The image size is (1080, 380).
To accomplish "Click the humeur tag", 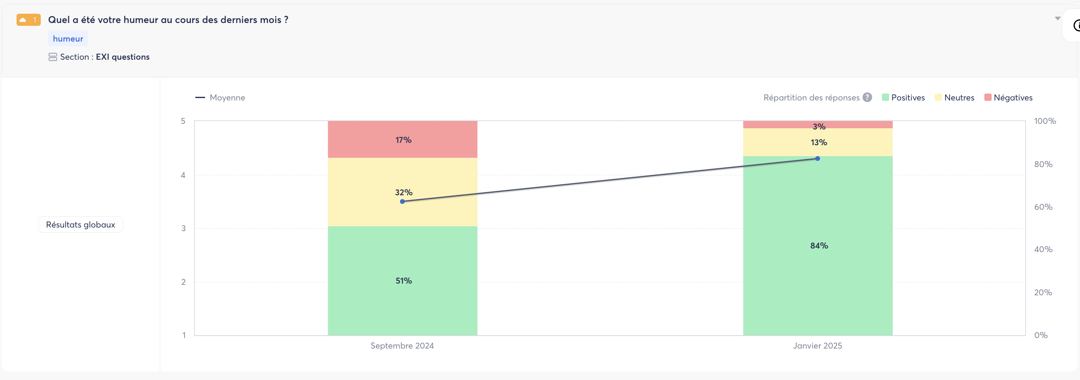I will [68, 39].
